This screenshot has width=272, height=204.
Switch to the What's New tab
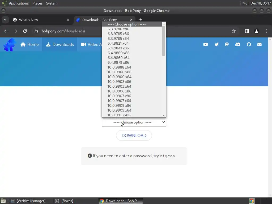41,20
